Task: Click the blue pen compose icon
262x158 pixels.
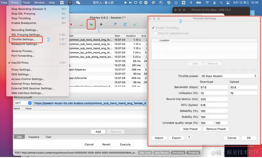Action: [x=115, y=24]
